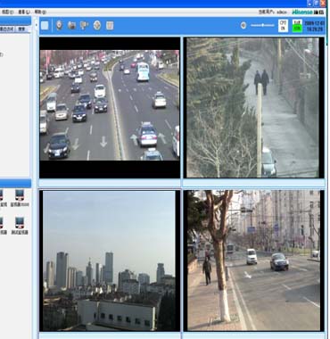Select the highway traffic video pane
Viewport: 330px width, 339px height.
coord(110,108)
